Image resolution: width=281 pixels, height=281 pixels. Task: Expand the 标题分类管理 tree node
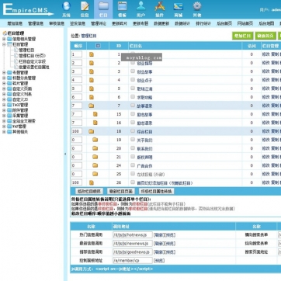tap(4, 78)
